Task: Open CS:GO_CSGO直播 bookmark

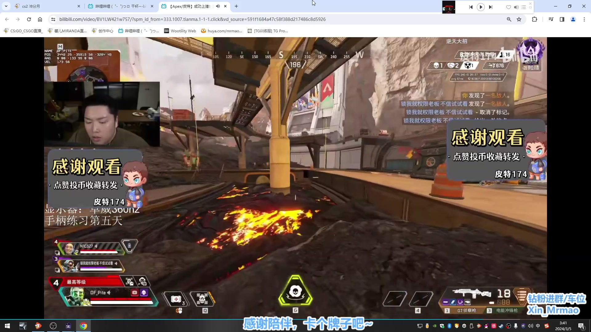Action: coord(23,31)
